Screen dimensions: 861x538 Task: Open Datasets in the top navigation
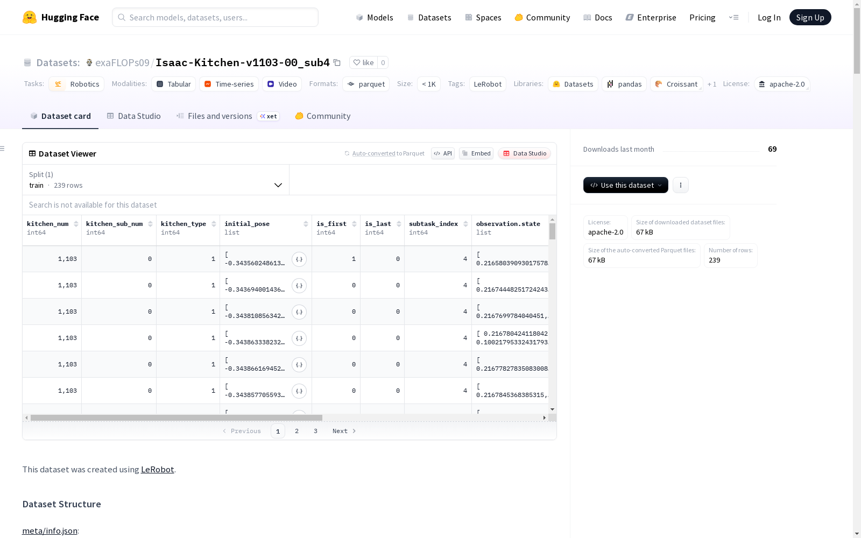(429, 17)
